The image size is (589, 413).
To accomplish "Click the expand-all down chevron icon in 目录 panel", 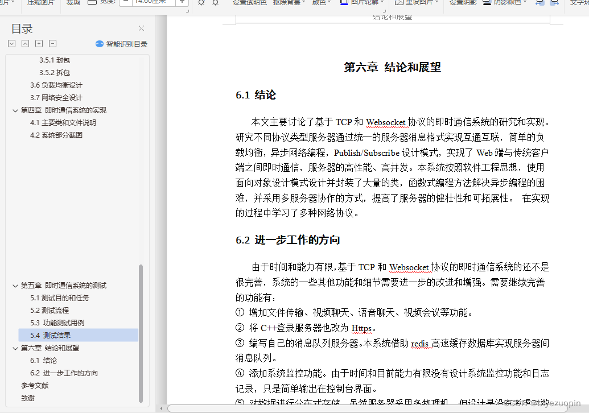I will [x=11, y=44].
